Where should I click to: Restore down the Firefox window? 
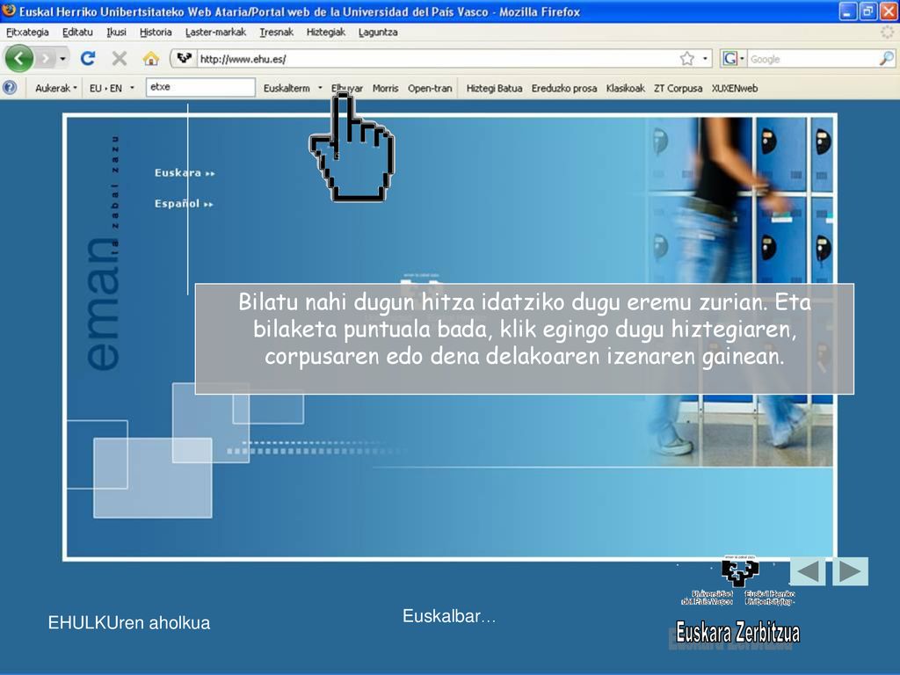(x=867, y=11)
